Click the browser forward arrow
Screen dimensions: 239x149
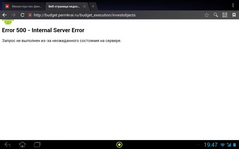click(x=13, y=15)
